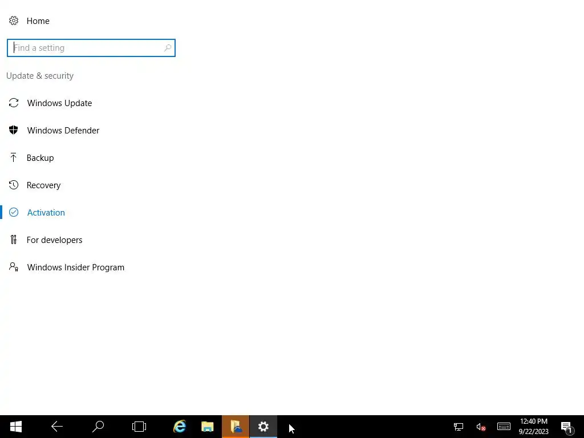
Task: Click the Windows Defender shield icon
Action: tap(14, 130)
